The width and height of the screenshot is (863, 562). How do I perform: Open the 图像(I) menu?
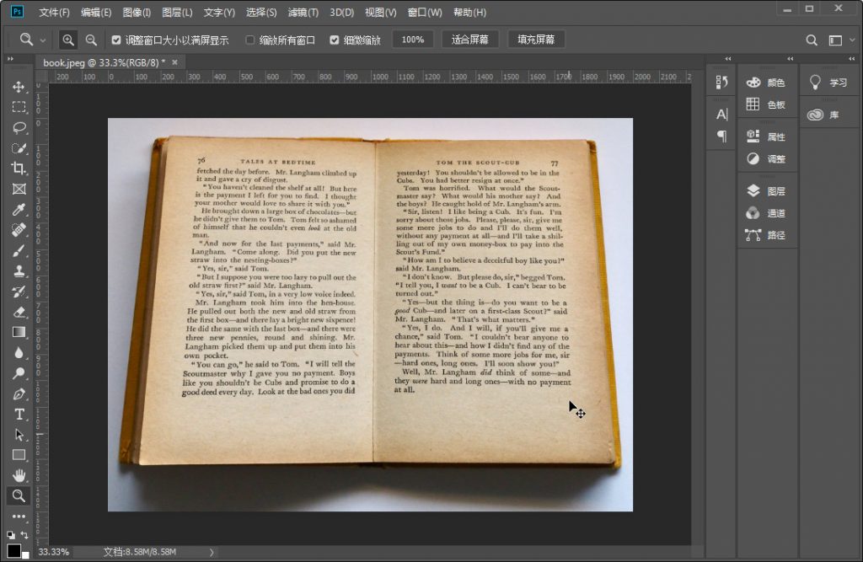point(137,12)
